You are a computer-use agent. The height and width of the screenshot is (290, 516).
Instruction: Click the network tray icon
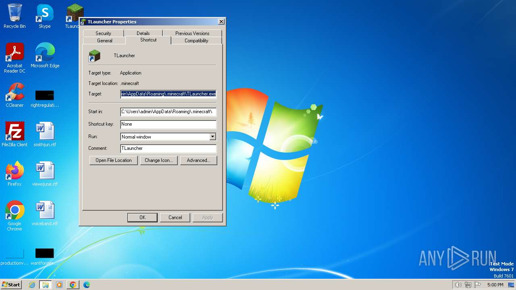click(x=468, y=285)
